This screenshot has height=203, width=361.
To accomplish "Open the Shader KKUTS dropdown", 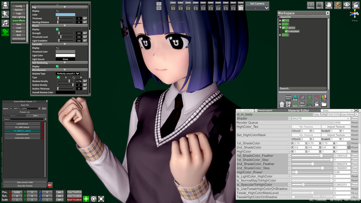I will (321, 118).
